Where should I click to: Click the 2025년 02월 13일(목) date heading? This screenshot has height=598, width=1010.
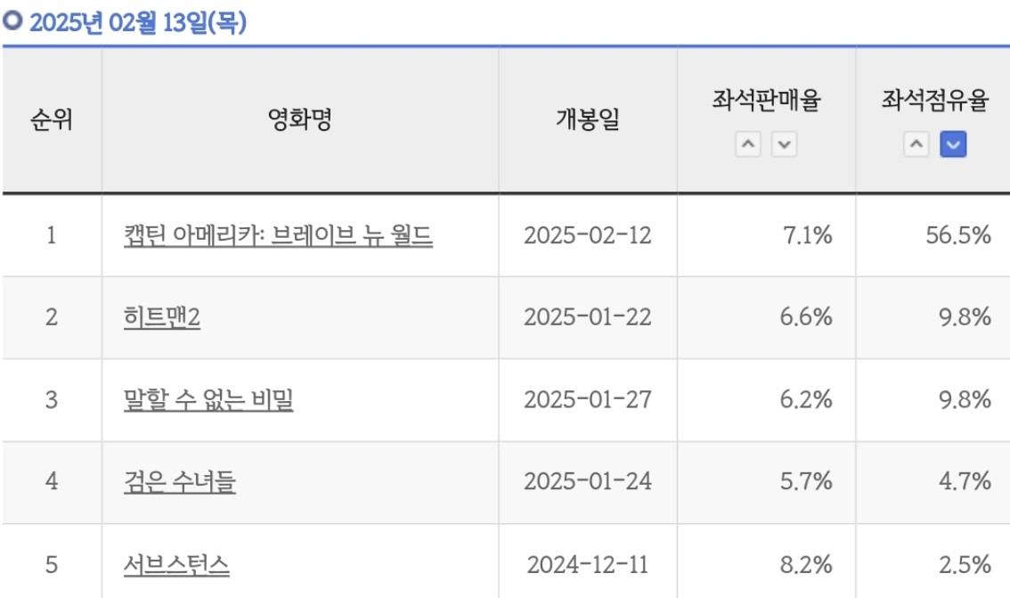pos(138,22)
